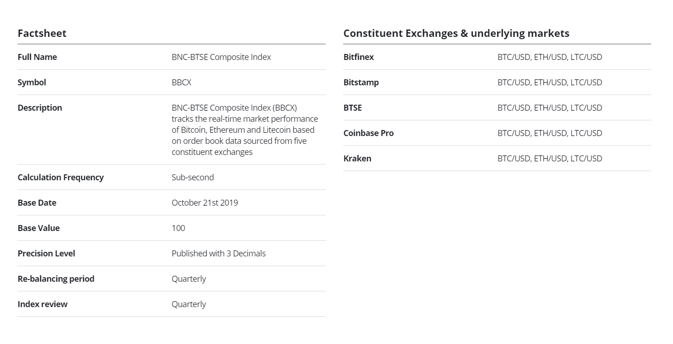This screenshot has height=344, width=673.
Task: Click the Factsheet heading
Action: 42,33
